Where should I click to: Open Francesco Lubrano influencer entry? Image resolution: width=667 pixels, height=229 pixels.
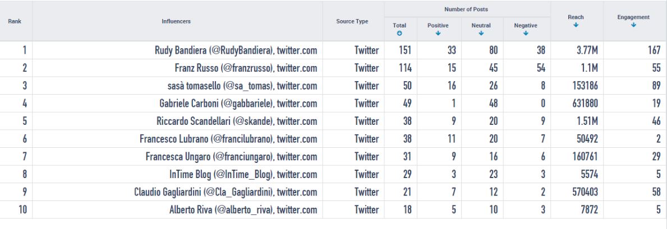click(228, 139)
